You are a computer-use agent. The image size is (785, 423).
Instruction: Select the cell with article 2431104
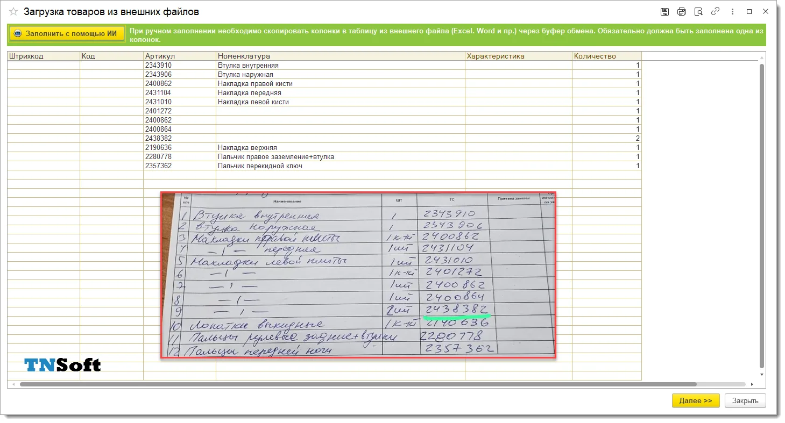click(180, 92)
